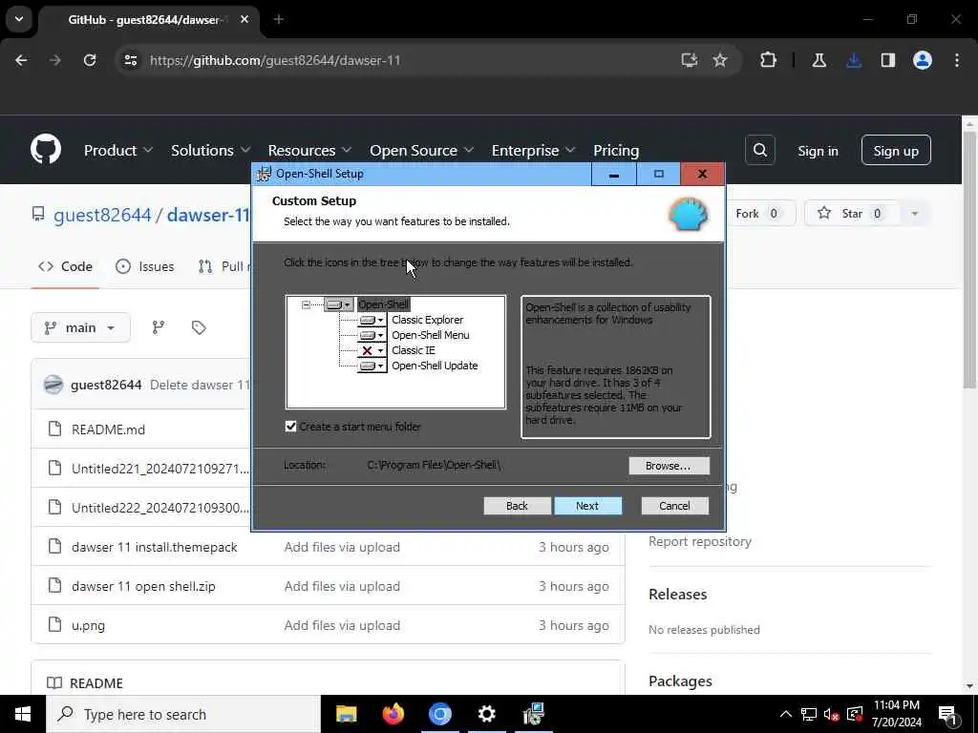Collapse the Open-Shell tree node
978x733 pixels.
306,304
